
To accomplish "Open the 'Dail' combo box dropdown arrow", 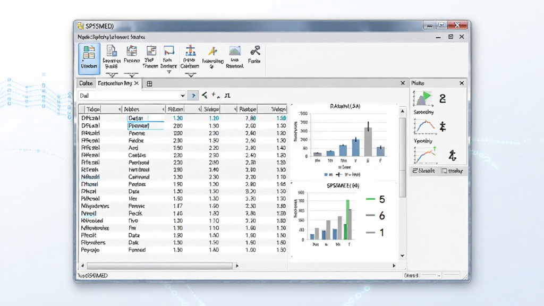I will point(183,96).
